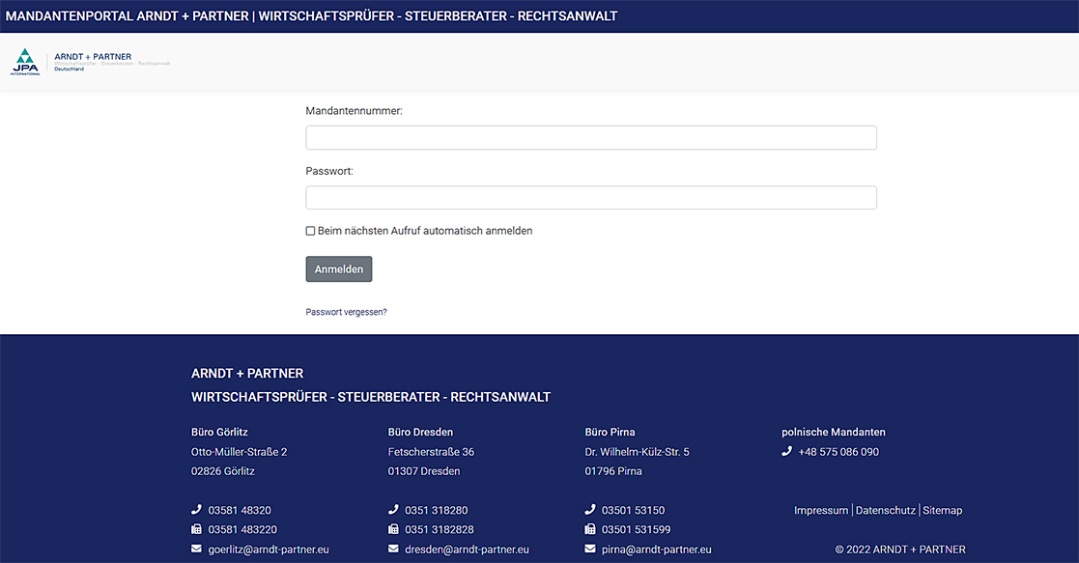Screen dimensions: 1079x563
Task: Focus the Passwort input field
Action: [x=591, y=198]
